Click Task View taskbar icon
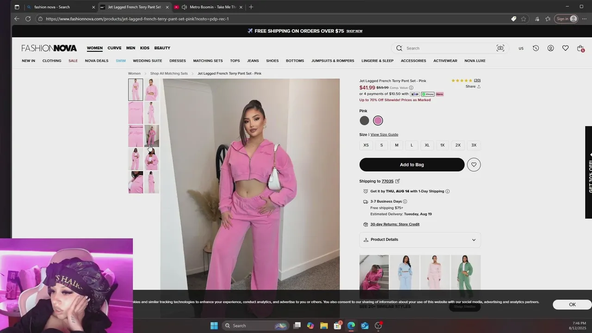Image resolution: width=592 pixels, height=333 pixels. click(x=297, y=326)
